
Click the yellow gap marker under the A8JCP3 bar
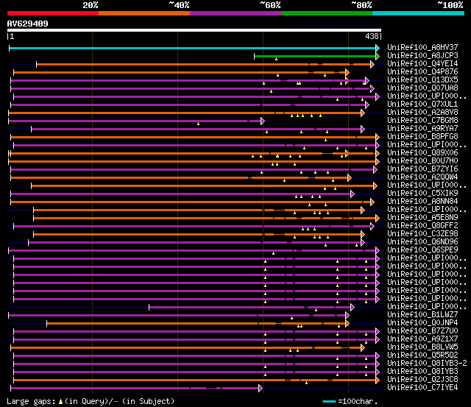(277, 59)
